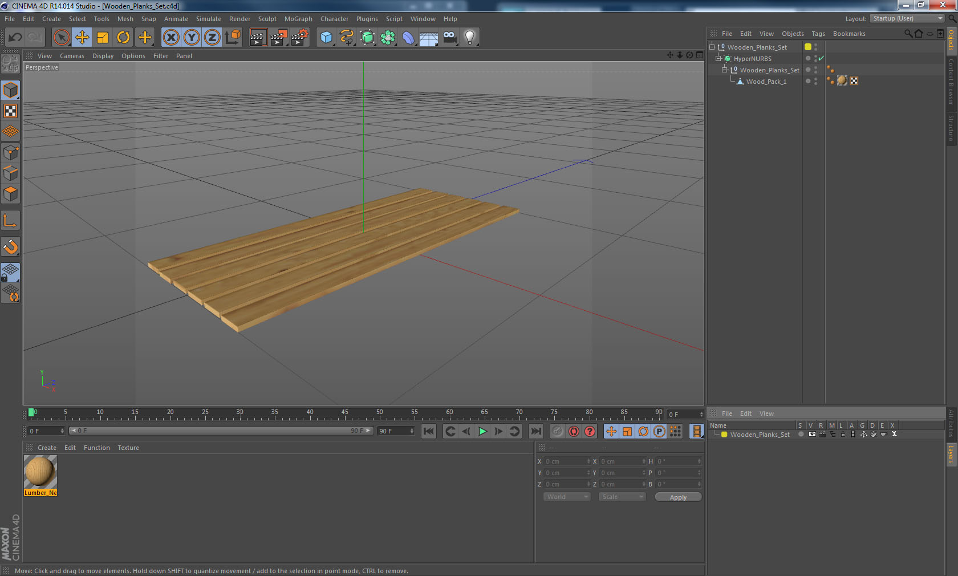Open the spline pen tool icon
This screenshot has height=576, width=958.
point(347,38)
